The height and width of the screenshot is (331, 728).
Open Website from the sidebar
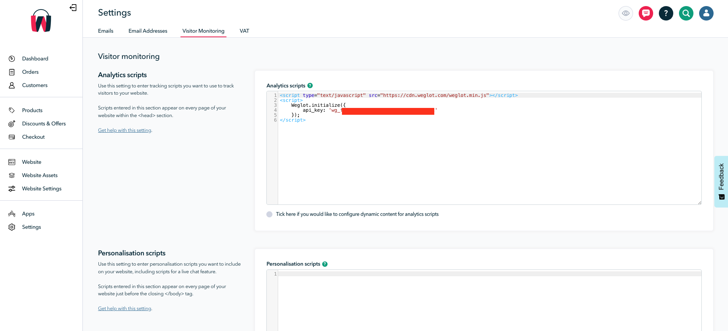click(x=32, y=162)
